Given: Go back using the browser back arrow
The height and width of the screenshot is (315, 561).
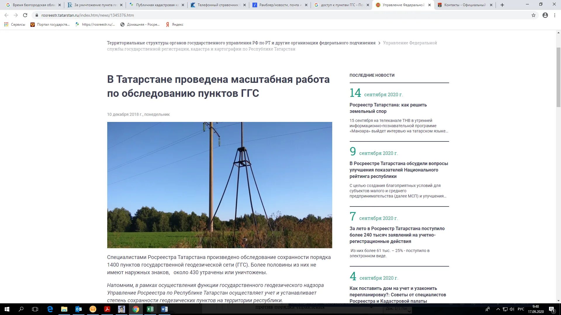Looking at the screenshot, I should 6,15.
